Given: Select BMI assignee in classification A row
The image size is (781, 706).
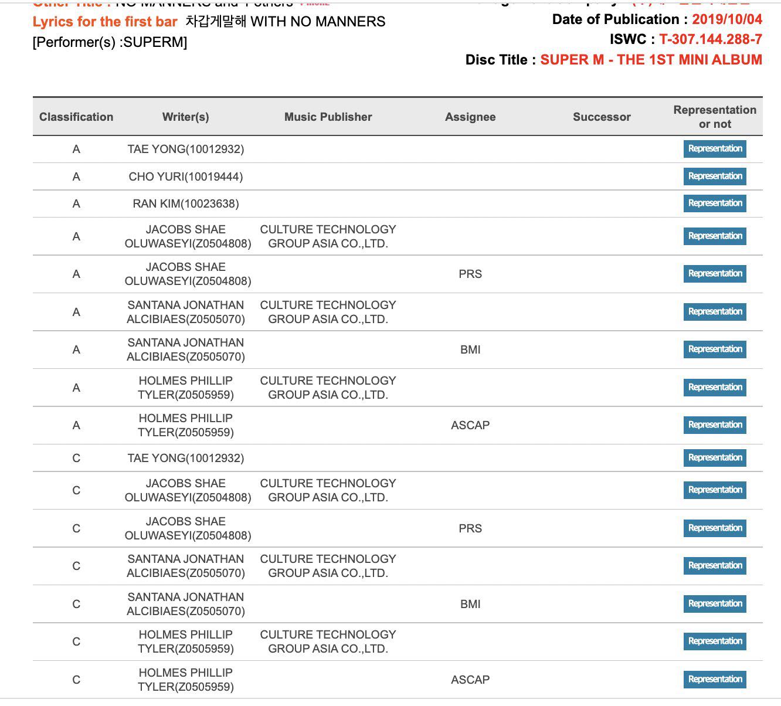Looking at the screenshot, I should tap(470, 349).
